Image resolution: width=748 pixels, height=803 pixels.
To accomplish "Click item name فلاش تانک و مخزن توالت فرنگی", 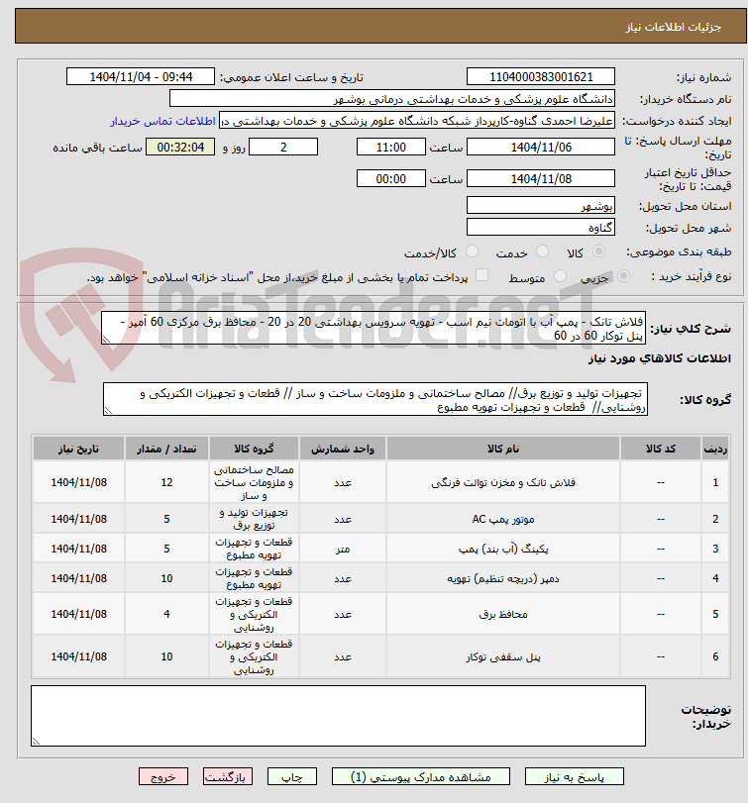I will [x=503, y=482].
